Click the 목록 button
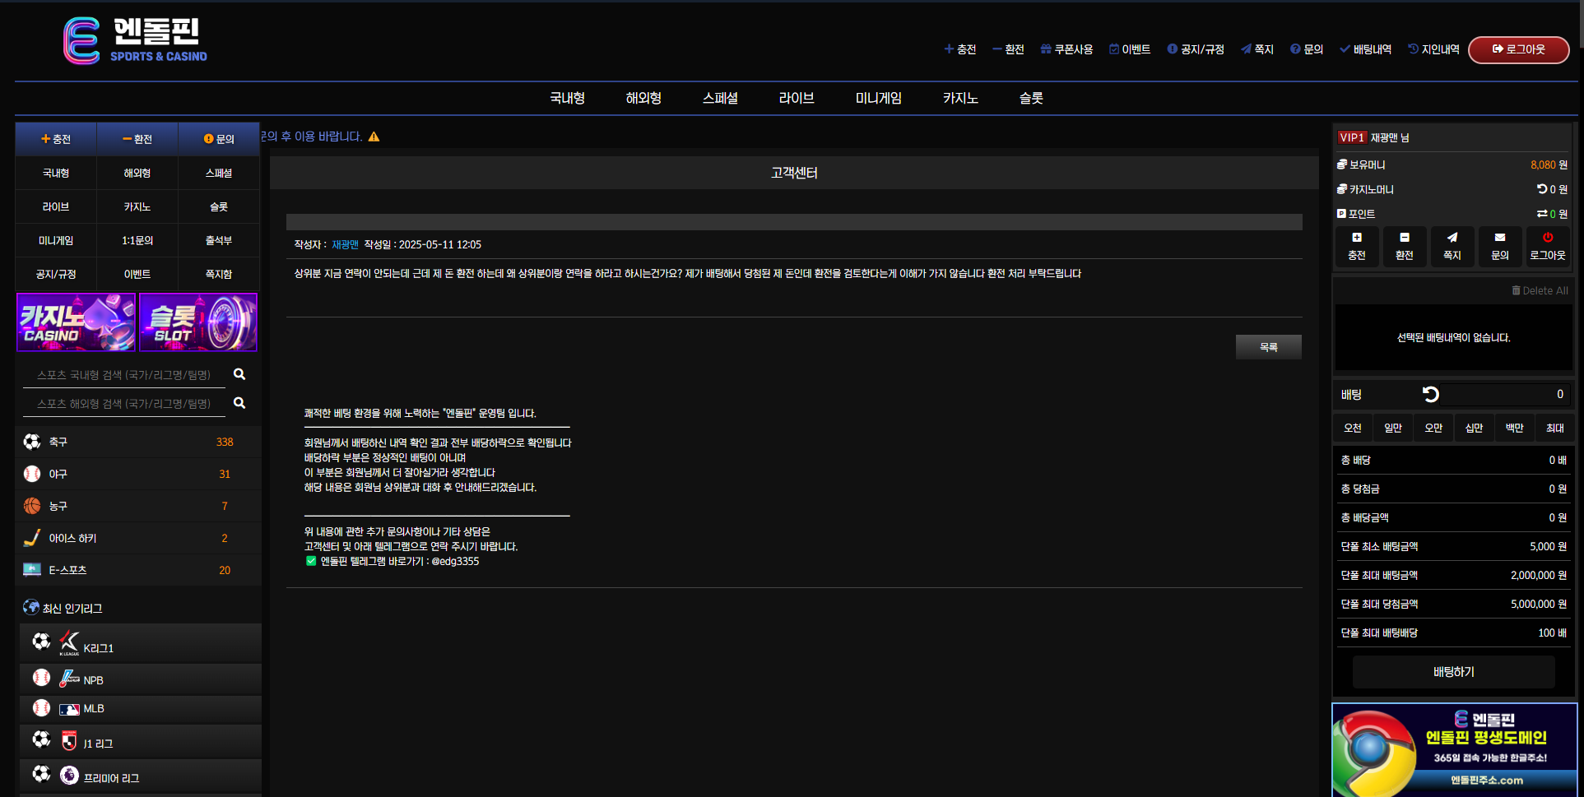 [x=1268, y=347]
